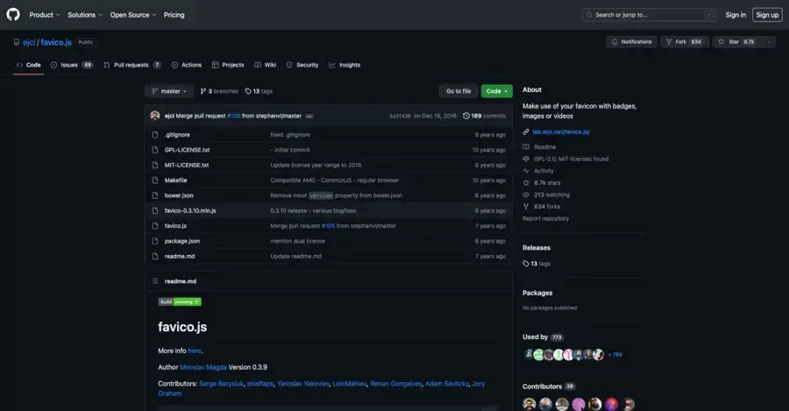Screen dimensions: 789x411
Task: Click the Notifications bell button
Action: pos(631,42)
